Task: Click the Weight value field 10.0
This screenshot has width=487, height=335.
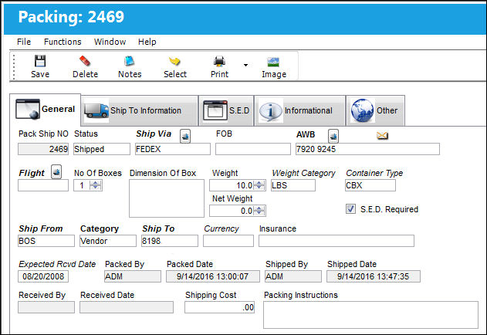Action: click(x=232, y=185)
